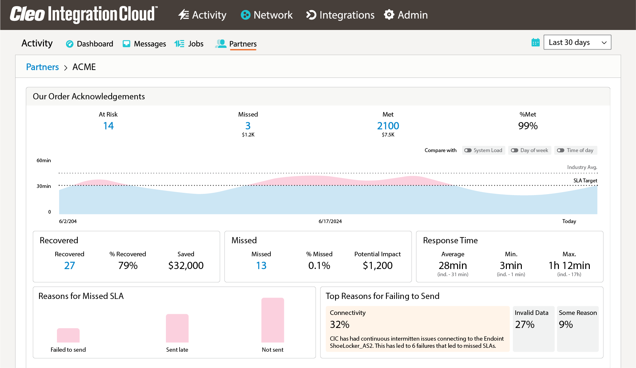Open Admin using the gear icon

point(389,15)
